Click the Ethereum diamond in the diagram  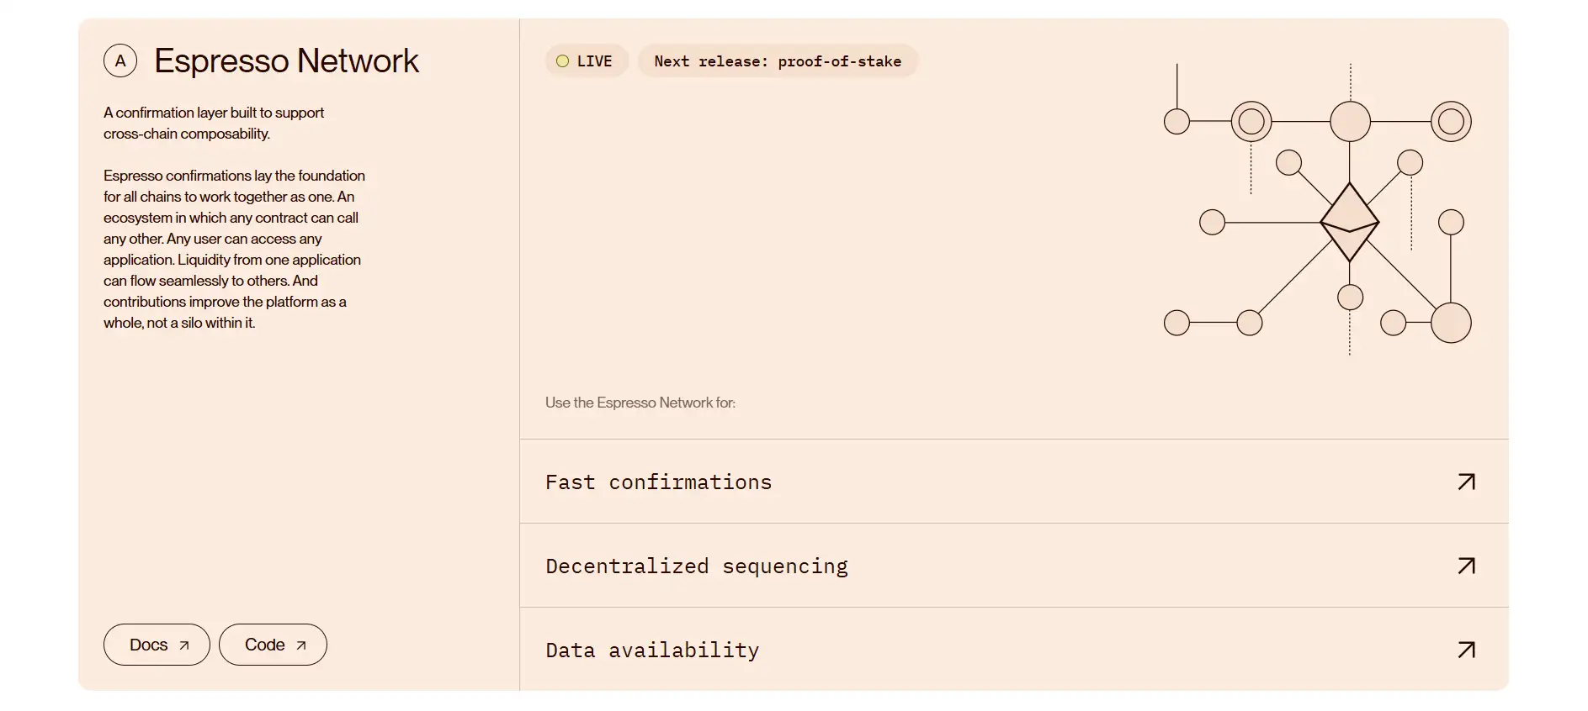tap(1349, 222)
